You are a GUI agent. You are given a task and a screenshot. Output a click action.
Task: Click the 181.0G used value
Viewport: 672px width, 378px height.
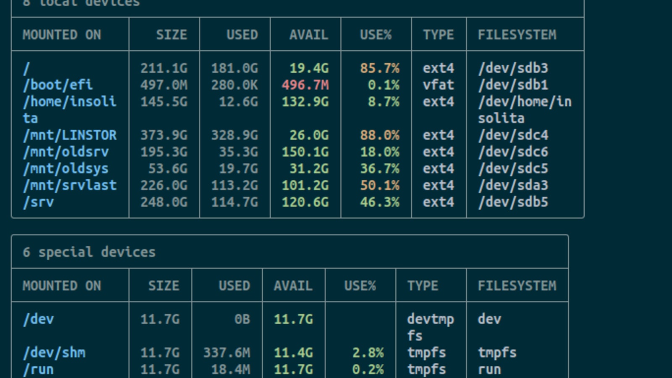pyautogui.click(x=234, y=68)
